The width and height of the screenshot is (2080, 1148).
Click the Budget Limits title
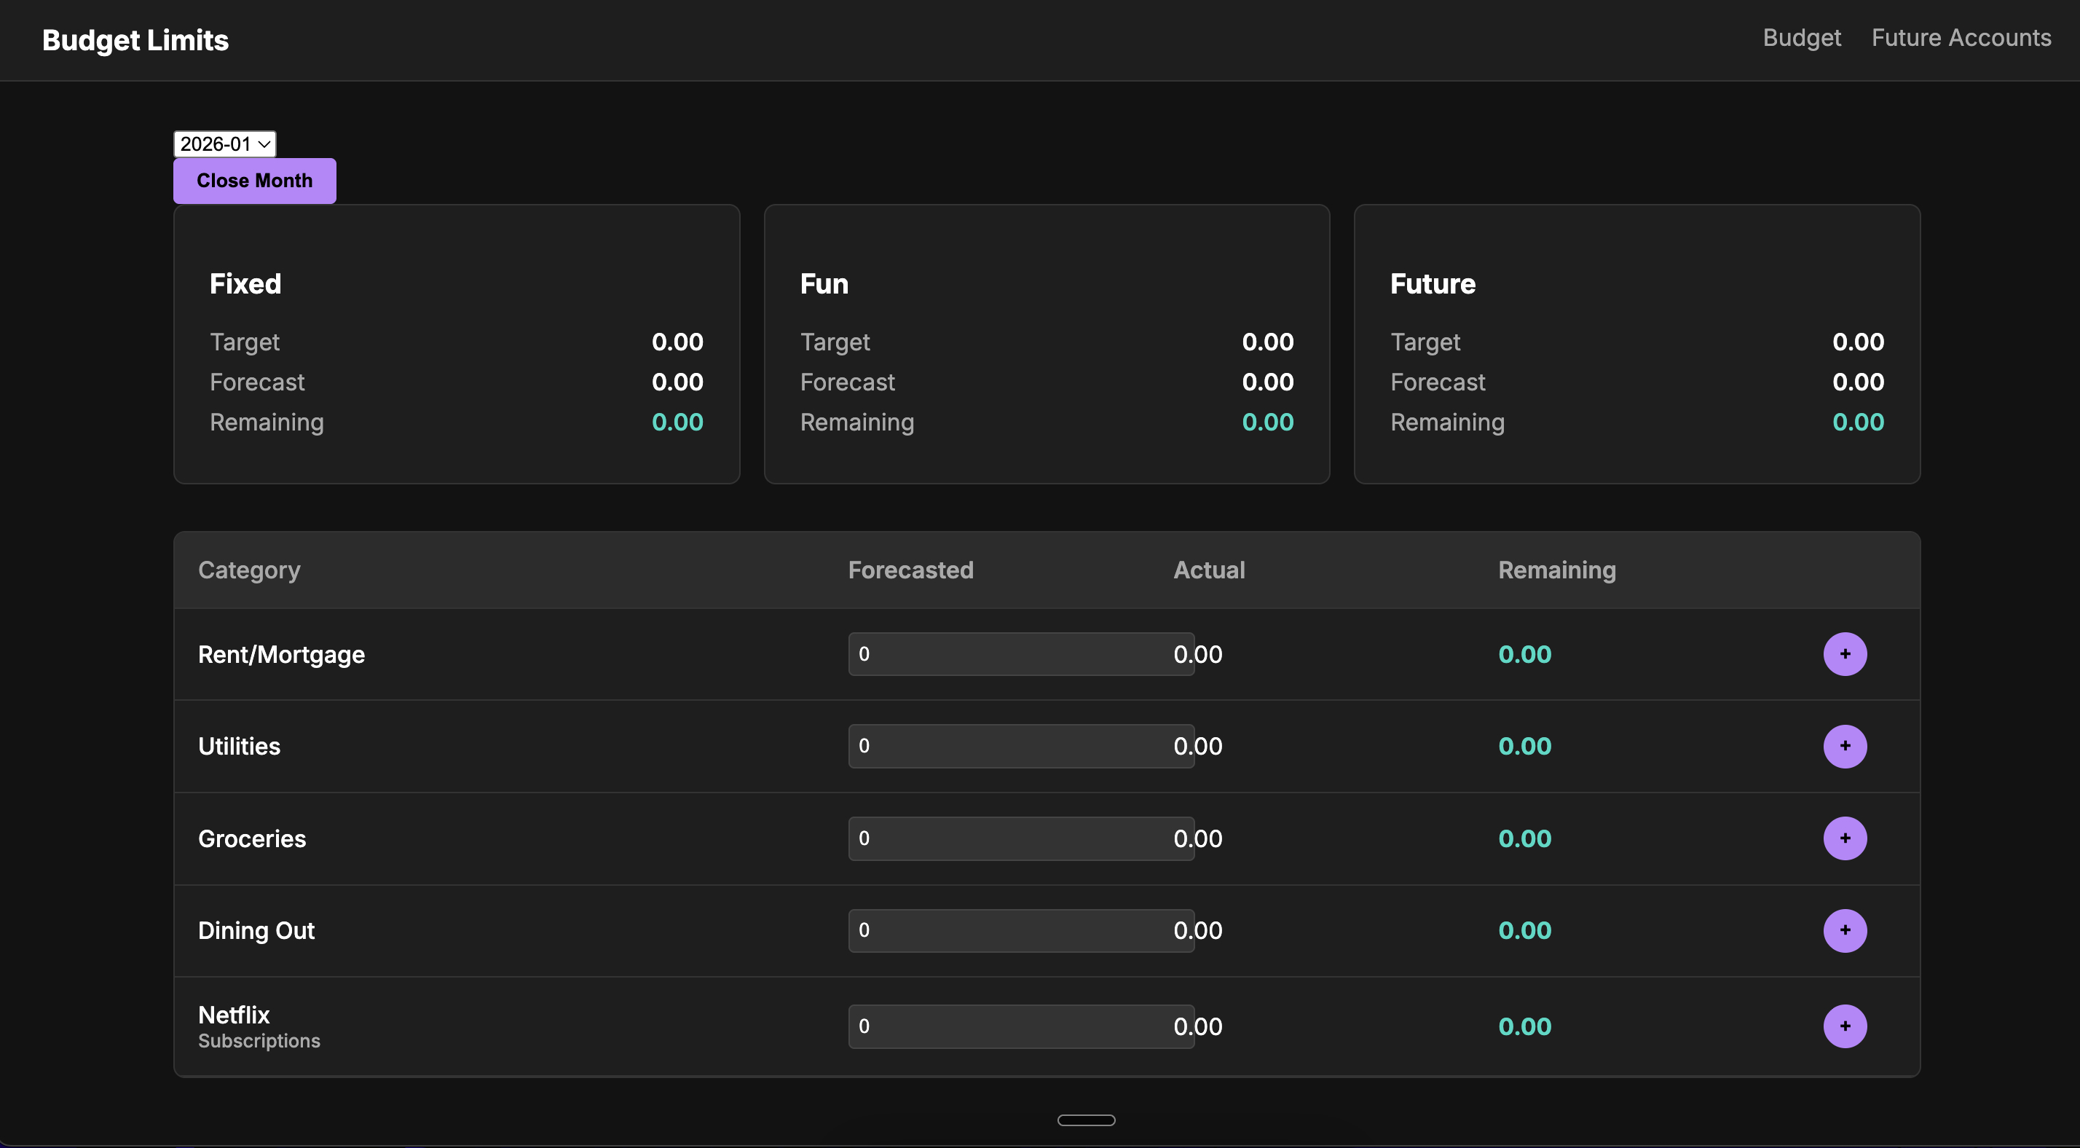click(x=135, y=39)
